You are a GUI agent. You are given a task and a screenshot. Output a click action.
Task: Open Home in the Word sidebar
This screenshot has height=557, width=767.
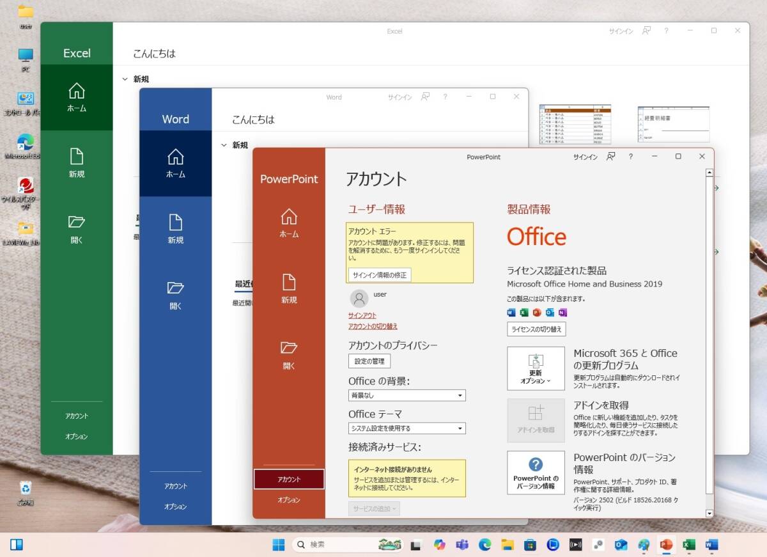(175, 164)
